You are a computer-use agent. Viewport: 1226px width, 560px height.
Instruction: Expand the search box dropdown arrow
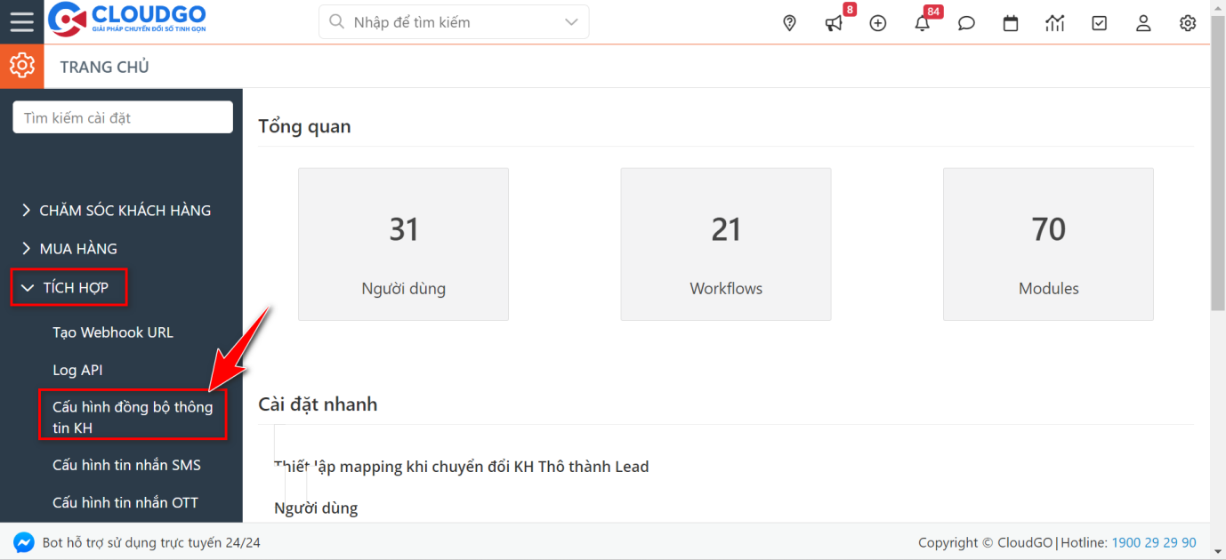coord(571,22)
